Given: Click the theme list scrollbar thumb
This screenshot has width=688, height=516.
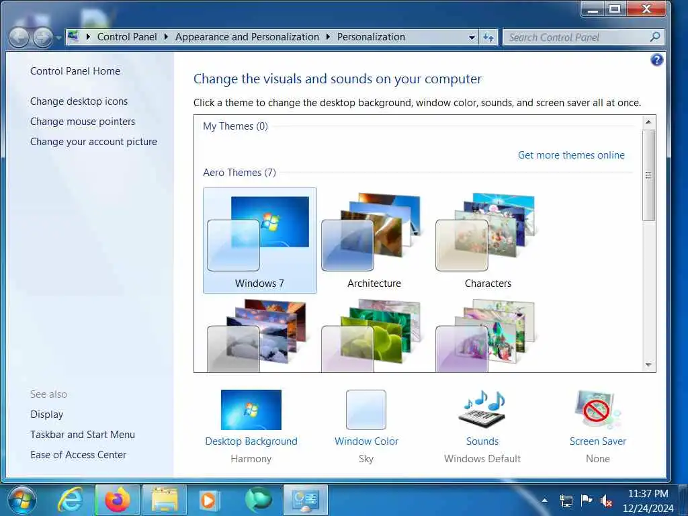Looking at the screenshot, I should [648, 175].
